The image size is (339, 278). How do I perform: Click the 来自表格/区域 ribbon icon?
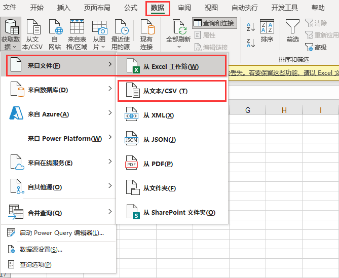coord(77,34)
